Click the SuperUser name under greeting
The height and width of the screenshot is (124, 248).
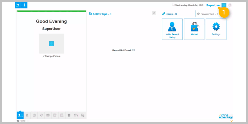coord(51,29)
